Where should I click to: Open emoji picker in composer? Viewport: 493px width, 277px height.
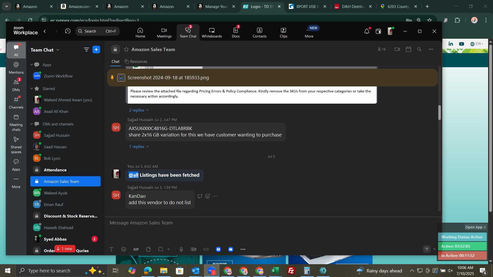click(124, 249)
